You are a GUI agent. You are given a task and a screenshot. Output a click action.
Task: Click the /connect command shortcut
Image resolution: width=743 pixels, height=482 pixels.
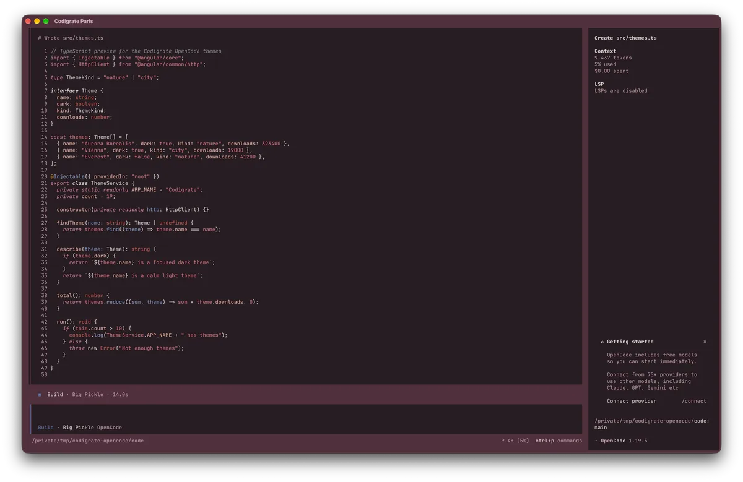click(694, 401)
